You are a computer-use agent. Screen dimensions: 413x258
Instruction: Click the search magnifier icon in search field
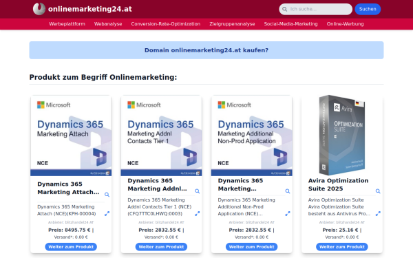[285, 9]
